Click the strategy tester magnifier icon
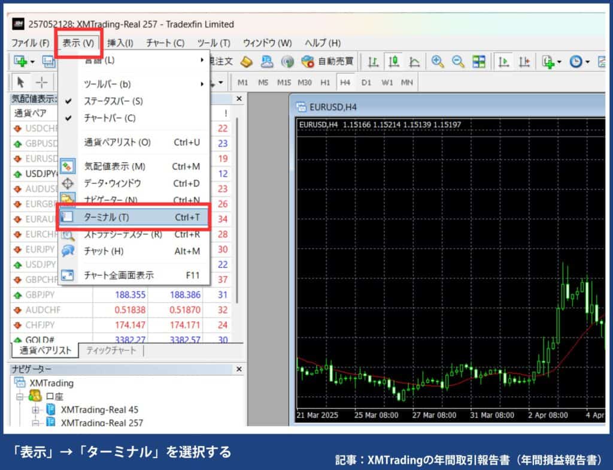Viewport: 613px width, 470px height. [68, 236]
